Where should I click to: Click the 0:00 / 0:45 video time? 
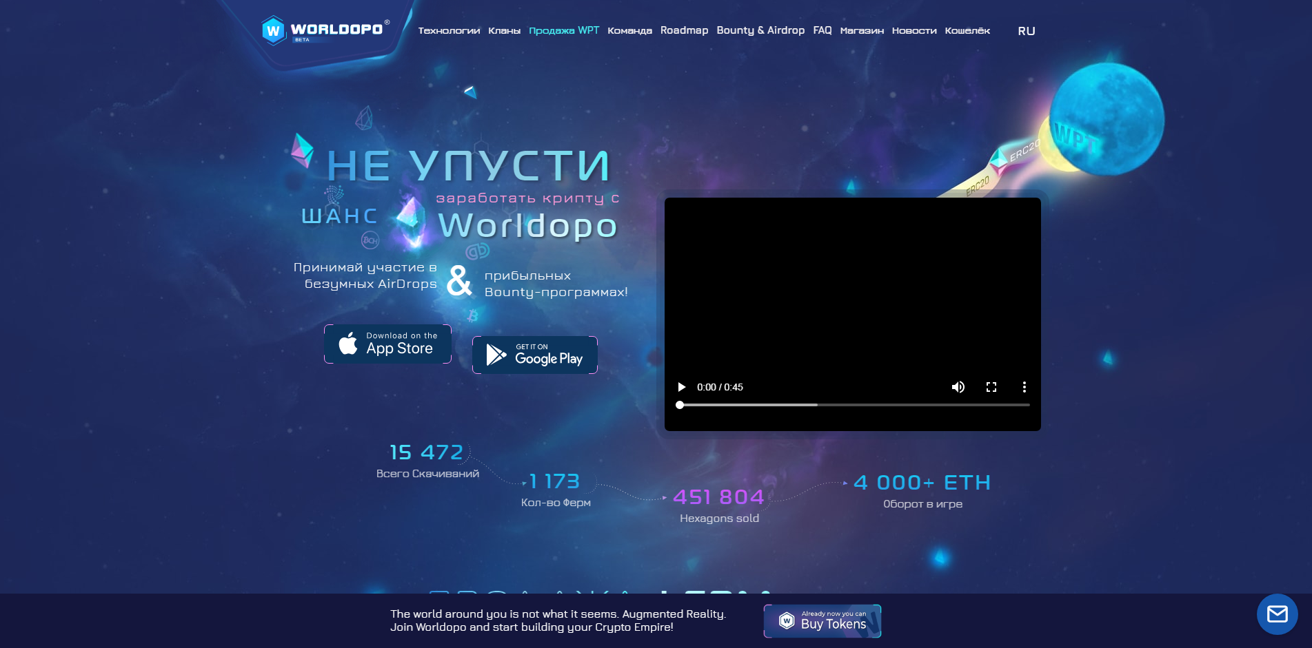pyautogui.click(x=720, y=387)
